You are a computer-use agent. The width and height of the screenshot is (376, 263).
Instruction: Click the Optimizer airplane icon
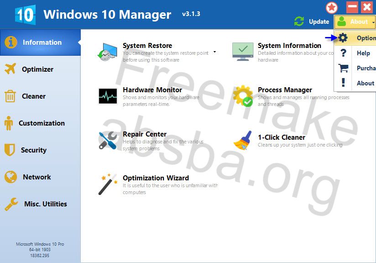click(x=10, y=69)
